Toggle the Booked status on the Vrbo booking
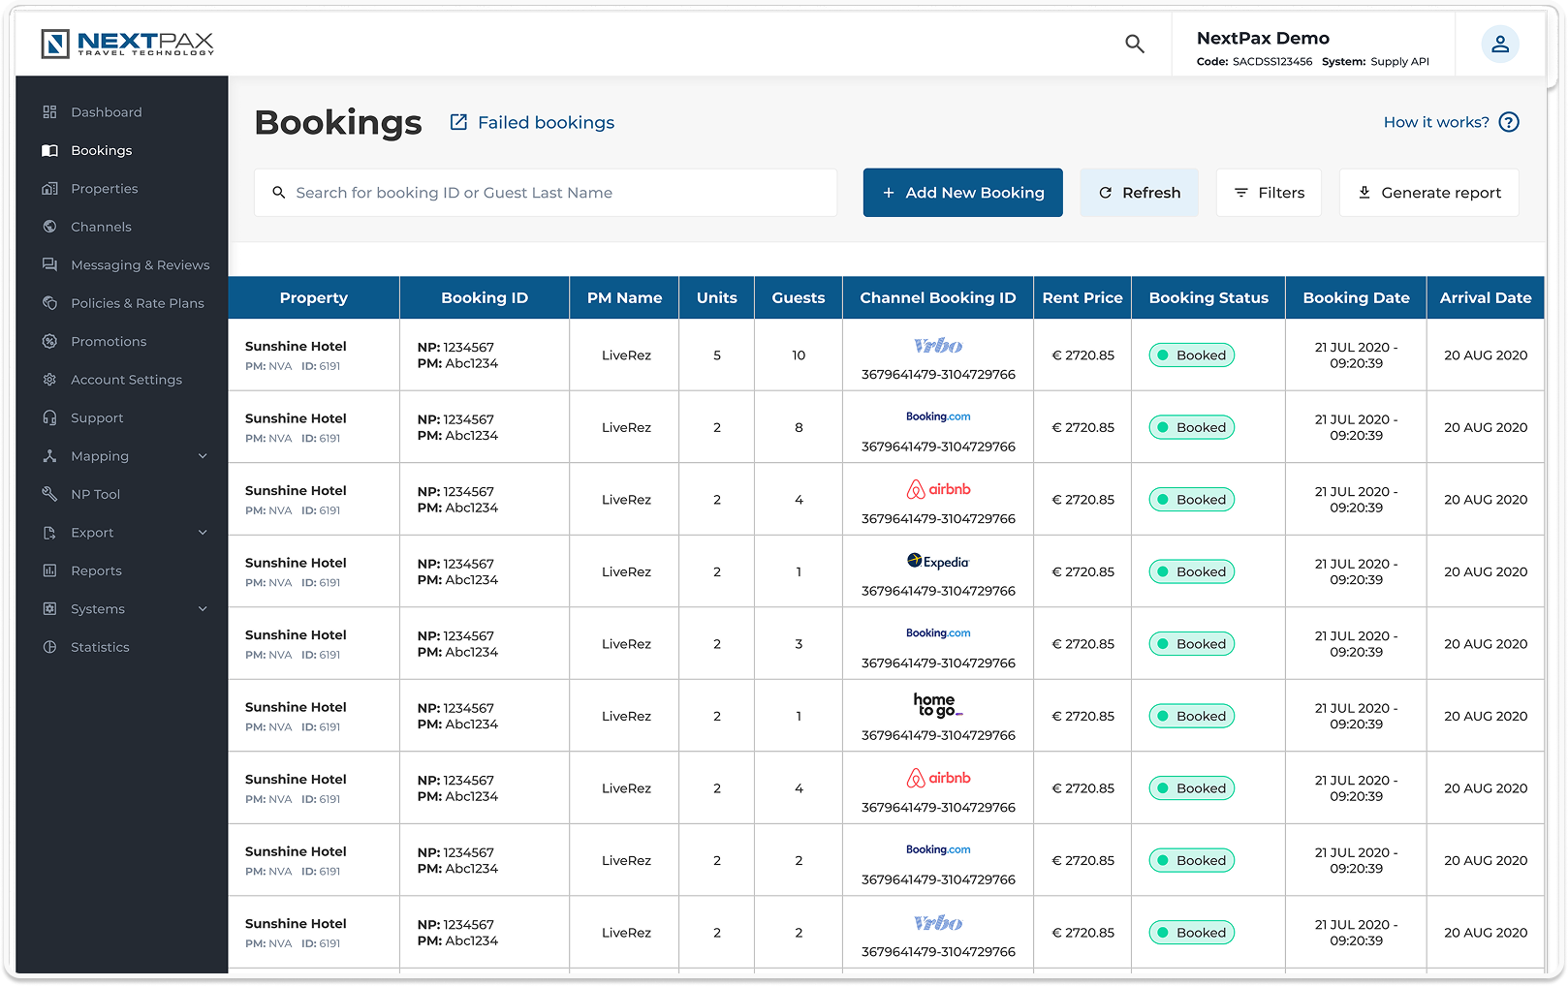This screenshot has width=1568, height=986. click(1191, 355)
